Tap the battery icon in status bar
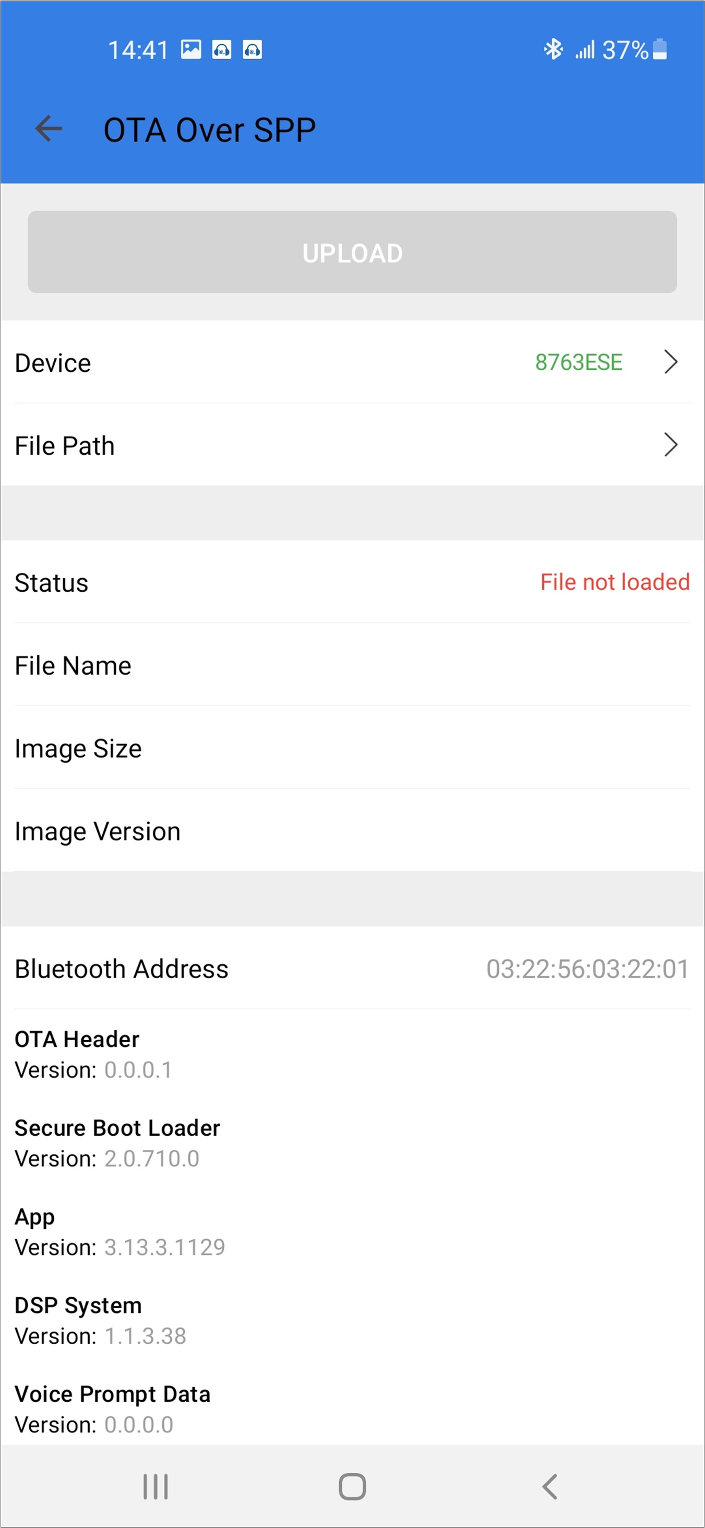This screenshot has width=705, height=1528. [660, 49]
